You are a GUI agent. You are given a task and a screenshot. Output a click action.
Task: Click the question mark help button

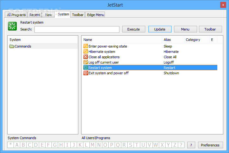click(191, 145)
